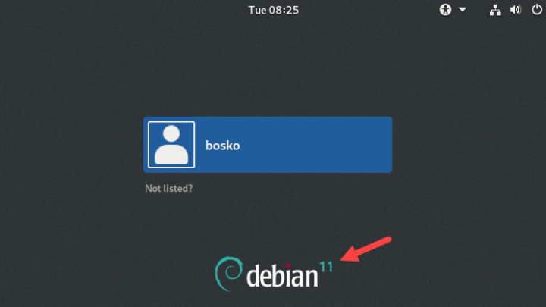The width and height of the screenshot is (546, 307).
Task: Click the letter "d" starting the debian wordmark
Action: click(x=255, y=275)
